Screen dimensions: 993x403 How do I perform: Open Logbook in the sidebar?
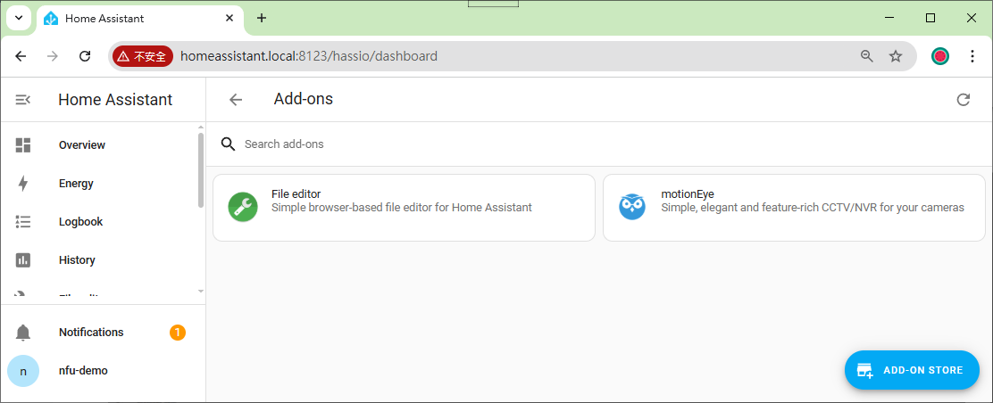(x=101, y=221)
